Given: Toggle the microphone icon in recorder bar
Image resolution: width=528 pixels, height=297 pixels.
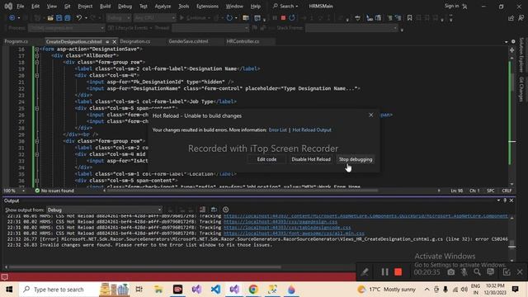Looking at the screenshot, I should [x=464, y=271].
